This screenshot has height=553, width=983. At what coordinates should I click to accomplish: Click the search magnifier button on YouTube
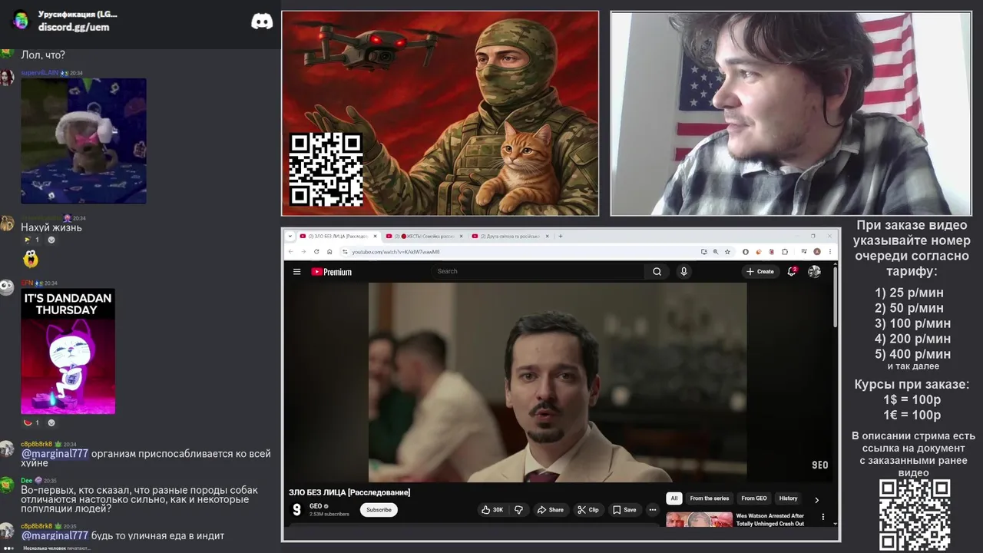click(x=657, y=271)
